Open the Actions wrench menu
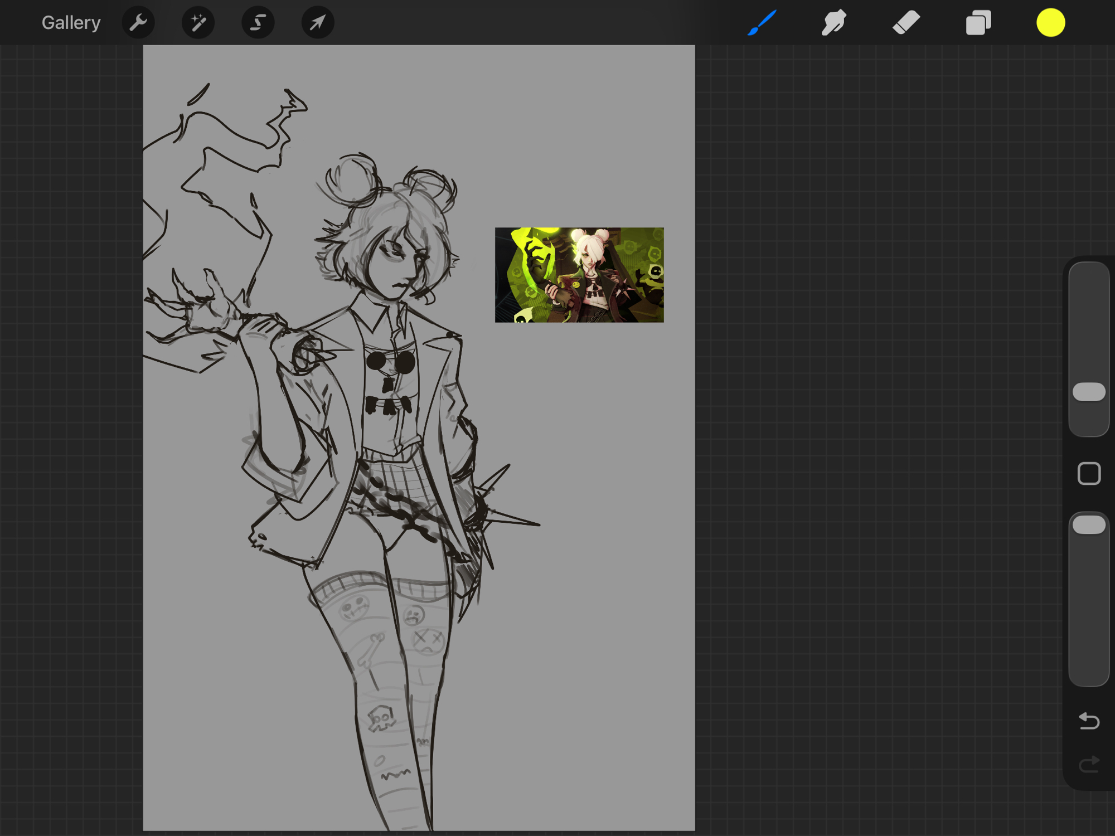 point(138,23)
